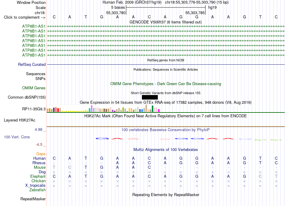Open the 'RefSeq genes from NCBI' track title
Viewport: 285px width, 206px height.
[x=166, y=60]
